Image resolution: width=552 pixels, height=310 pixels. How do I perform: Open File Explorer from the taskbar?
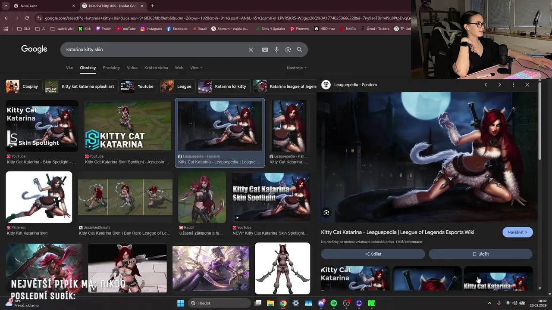[x=270, y=303]
